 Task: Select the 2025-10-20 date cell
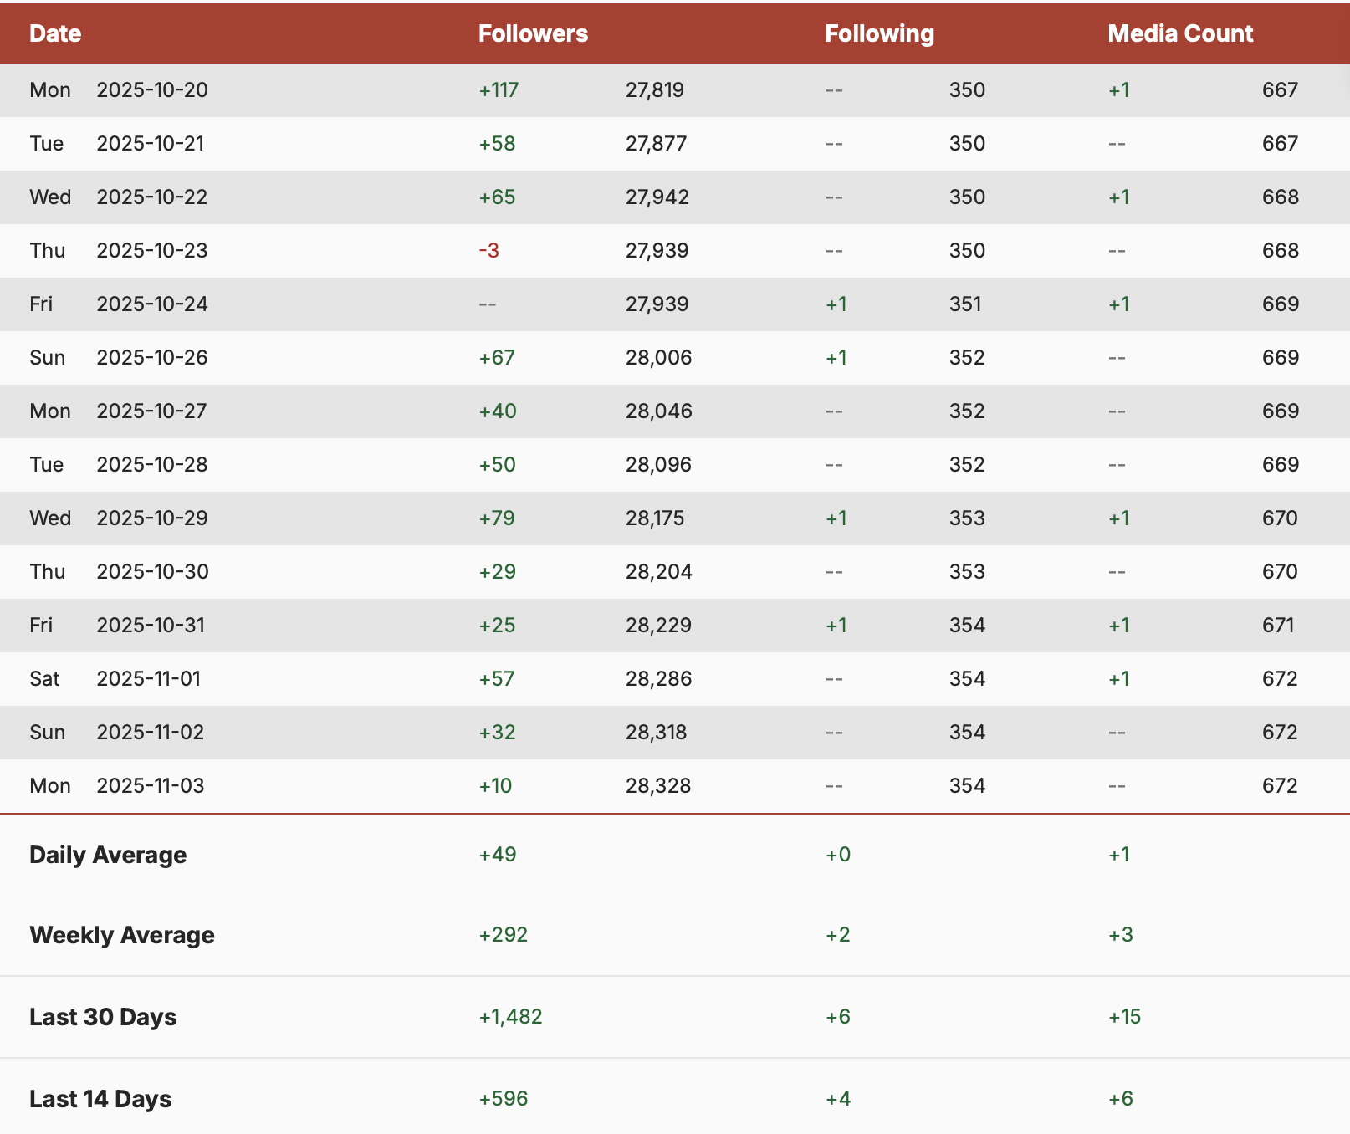coord(152,90)
